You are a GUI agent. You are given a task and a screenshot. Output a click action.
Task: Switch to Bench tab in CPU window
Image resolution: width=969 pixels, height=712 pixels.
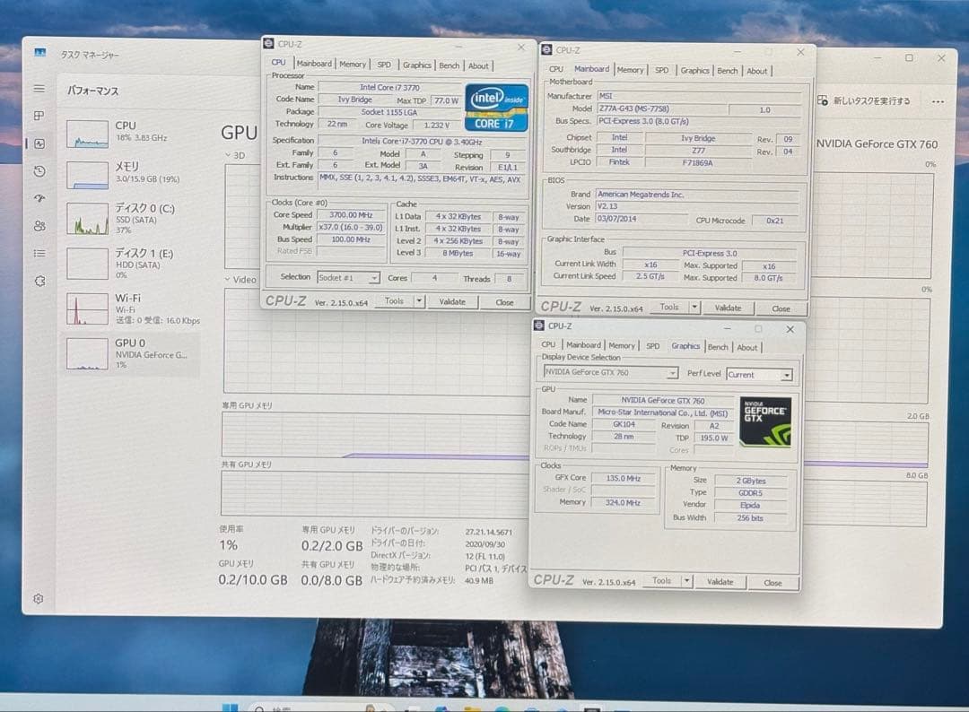click(450, 65)
